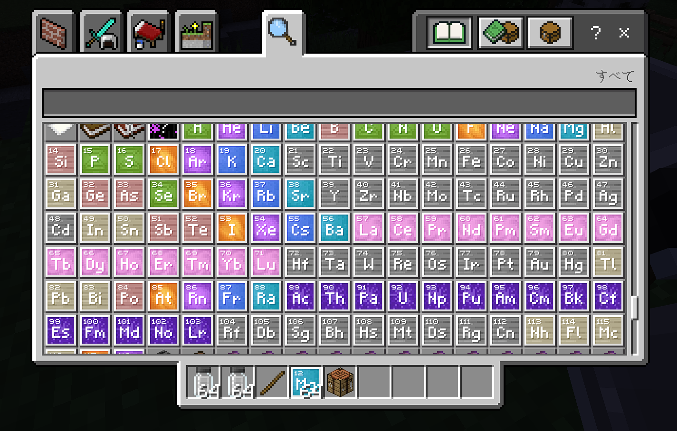Select the Silver (Ag) element
The image size is (677, 431).
tap(608, 194)
